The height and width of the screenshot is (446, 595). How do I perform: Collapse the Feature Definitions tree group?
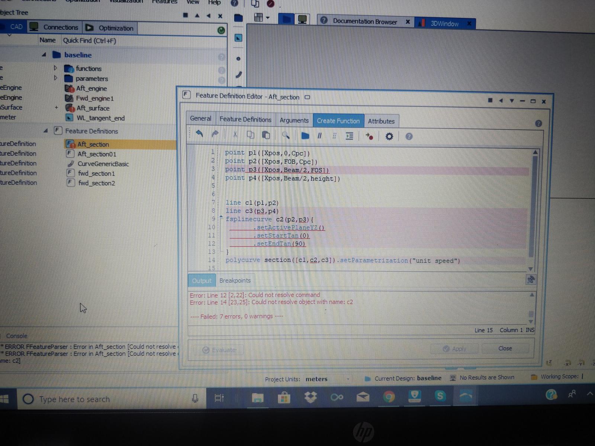[45, 130]
